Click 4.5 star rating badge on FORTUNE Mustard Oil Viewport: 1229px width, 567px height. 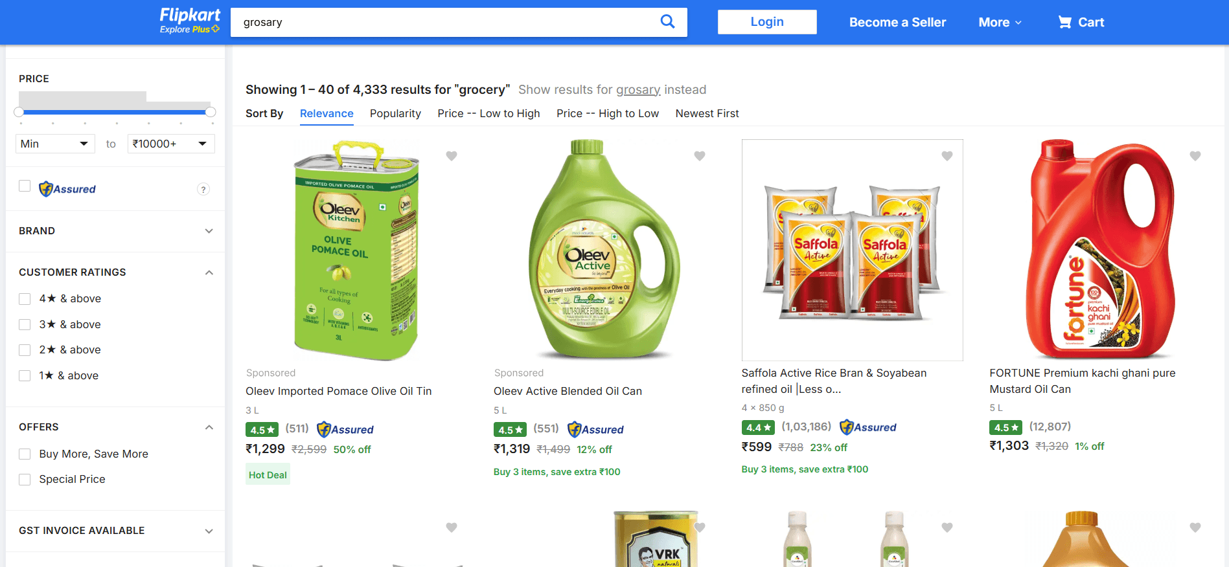1006,427
